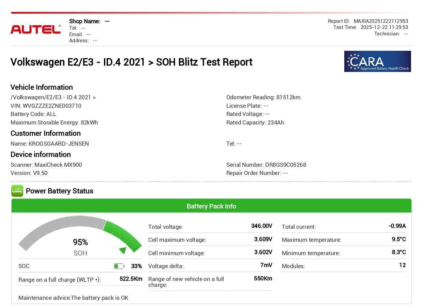This screenshot has height=308, width=423.
Task: Select the Serial Number DR8GS9C05268
Action: pyautogui.click(x=285, y=165)
